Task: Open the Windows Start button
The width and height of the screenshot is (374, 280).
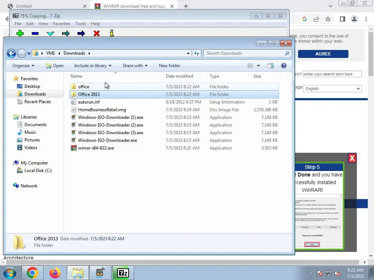Action: click(x=9, y=273)
